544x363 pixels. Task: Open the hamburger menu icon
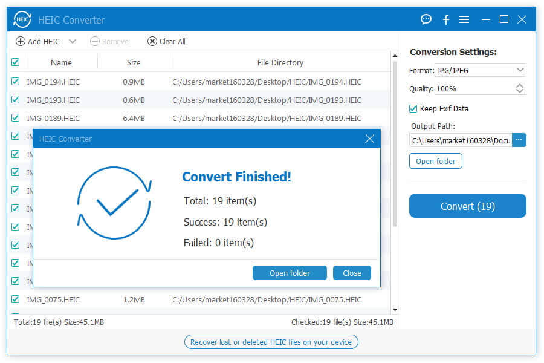click(x=464, y=19)
